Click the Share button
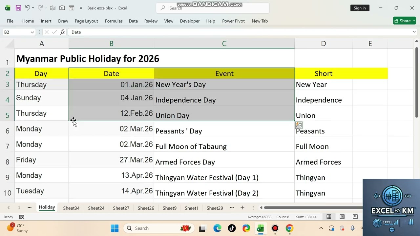 (x=405, y=21)
